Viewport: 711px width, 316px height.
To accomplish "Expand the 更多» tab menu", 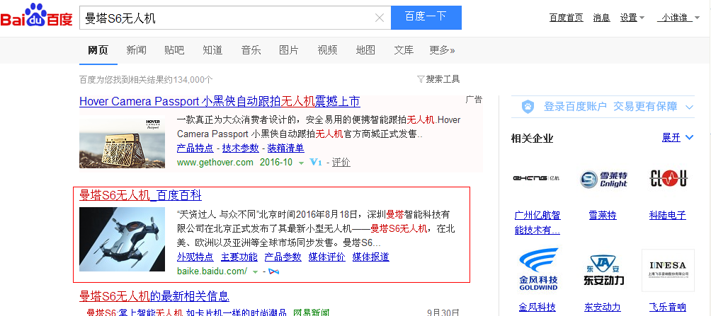I will click(442, 49).
